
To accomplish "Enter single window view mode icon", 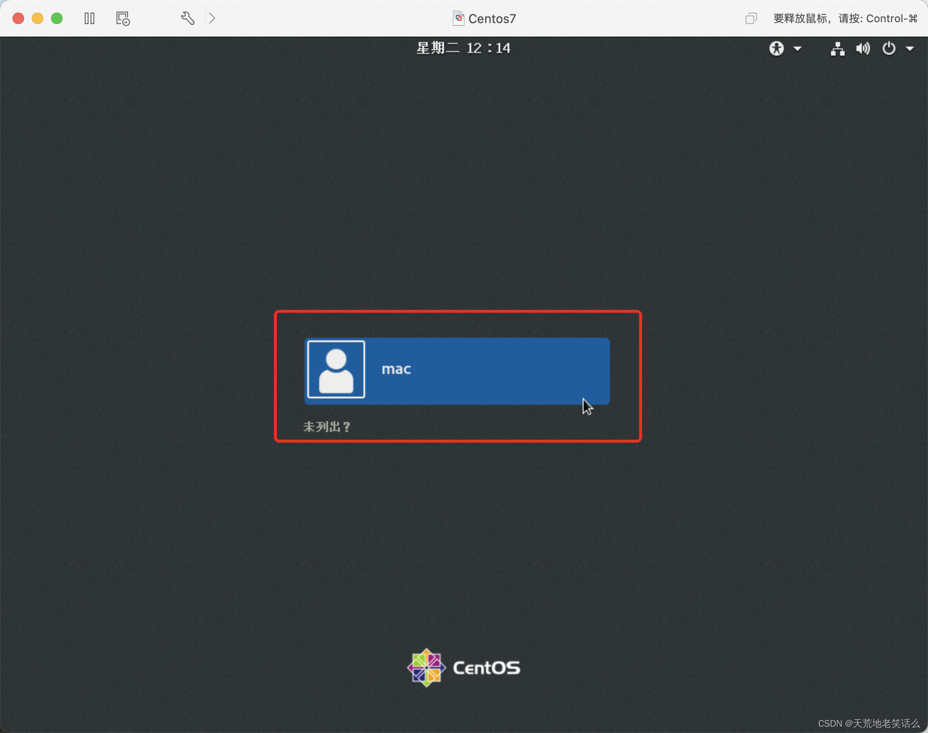I will [x=751, y=19].
